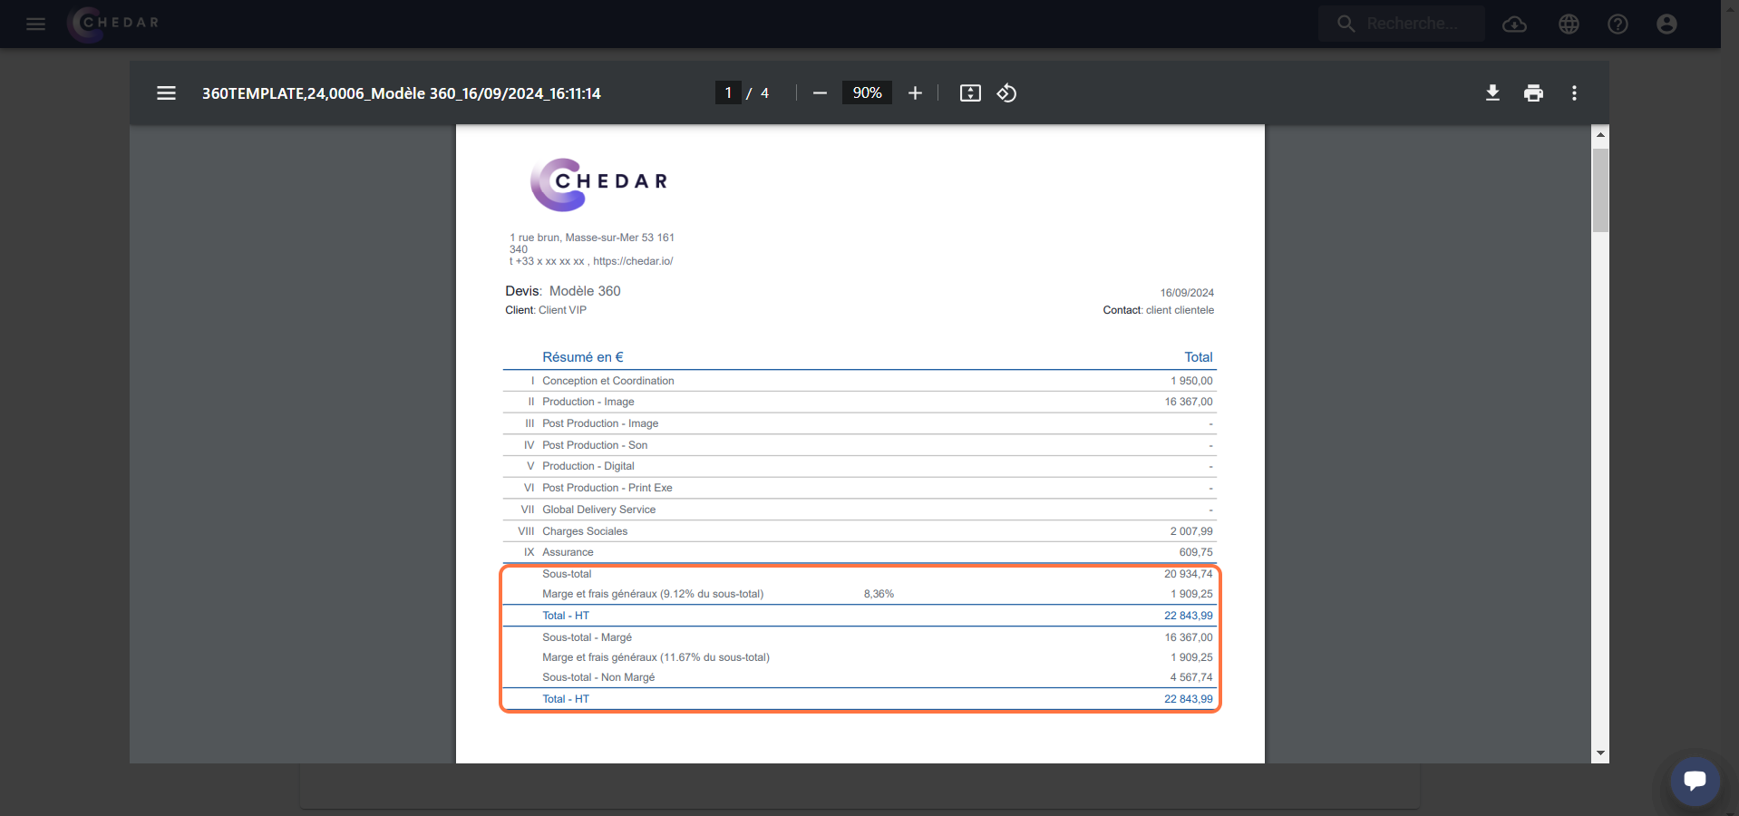This screenshot has width=1739, height=816.
Task: Click the fit to page icon
Action: coord(970,93)
